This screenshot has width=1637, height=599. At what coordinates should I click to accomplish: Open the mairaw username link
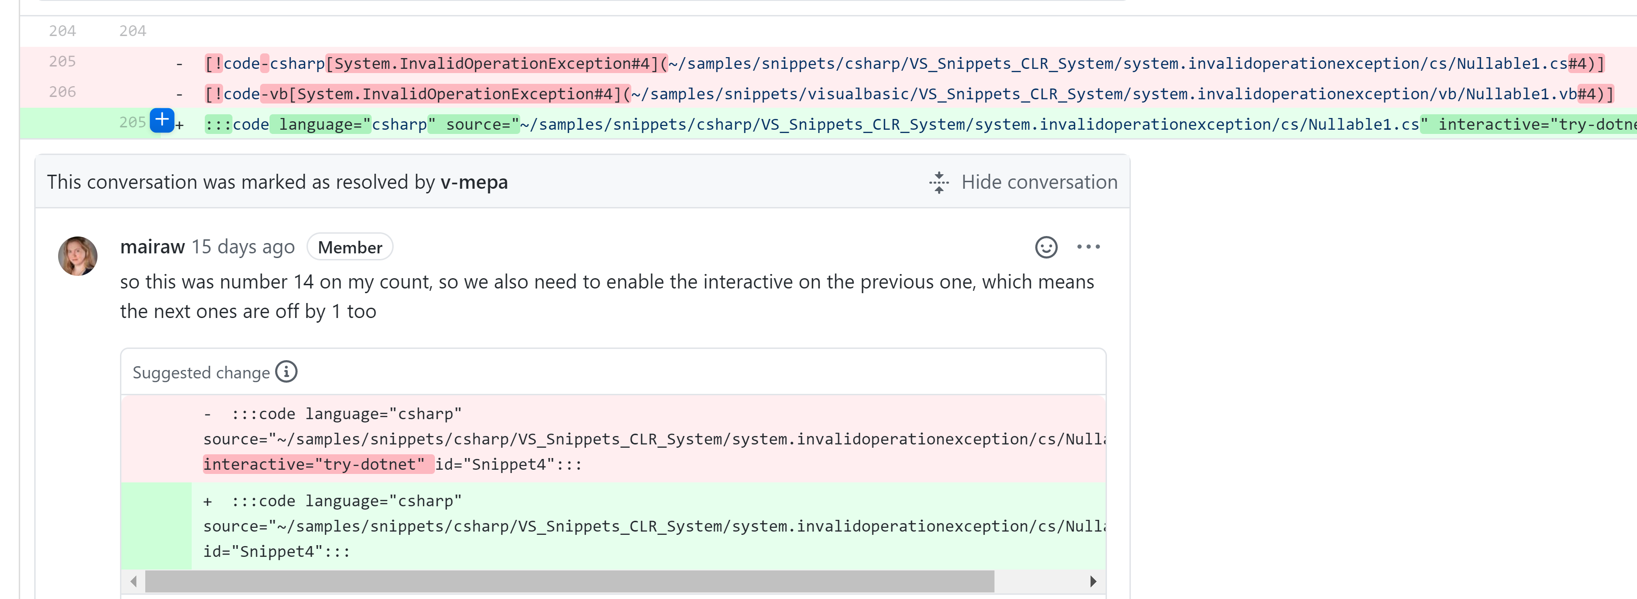152,246
